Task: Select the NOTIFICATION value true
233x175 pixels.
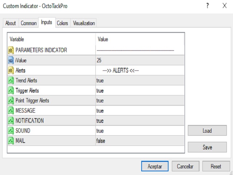Action: click(140, 121)
